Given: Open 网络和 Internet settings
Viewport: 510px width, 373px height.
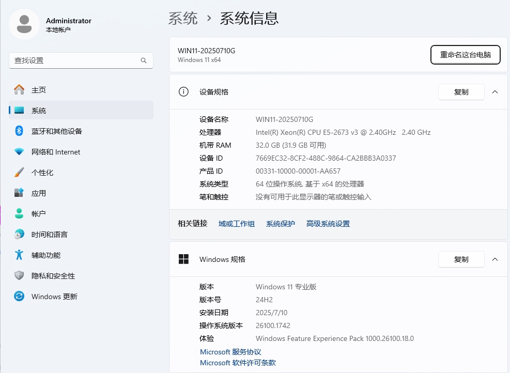Looking at the screenshot, I should [x=81, y=152].
